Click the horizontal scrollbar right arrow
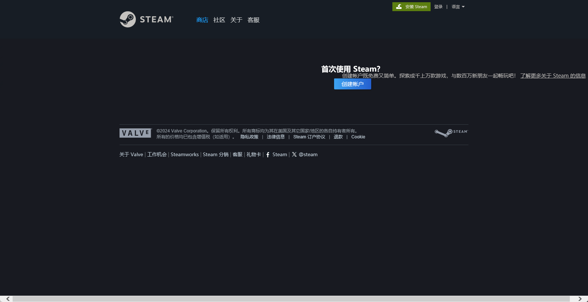The height and width of the screenshot is (302, 588). click(580, 299)
